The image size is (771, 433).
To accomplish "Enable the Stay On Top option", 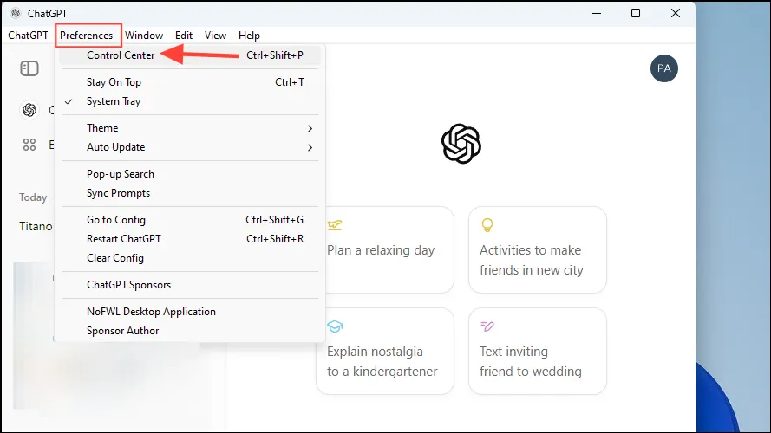I will (x=114, y=82).
